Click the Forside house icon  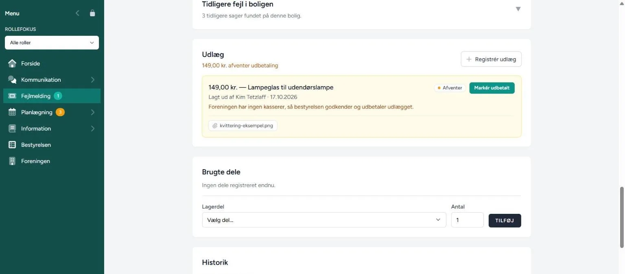pyautogui.click(x=12, y=63)
